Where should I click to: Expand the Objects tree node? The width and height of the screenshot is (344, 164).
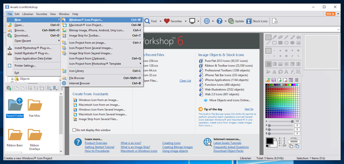point(12,79)
